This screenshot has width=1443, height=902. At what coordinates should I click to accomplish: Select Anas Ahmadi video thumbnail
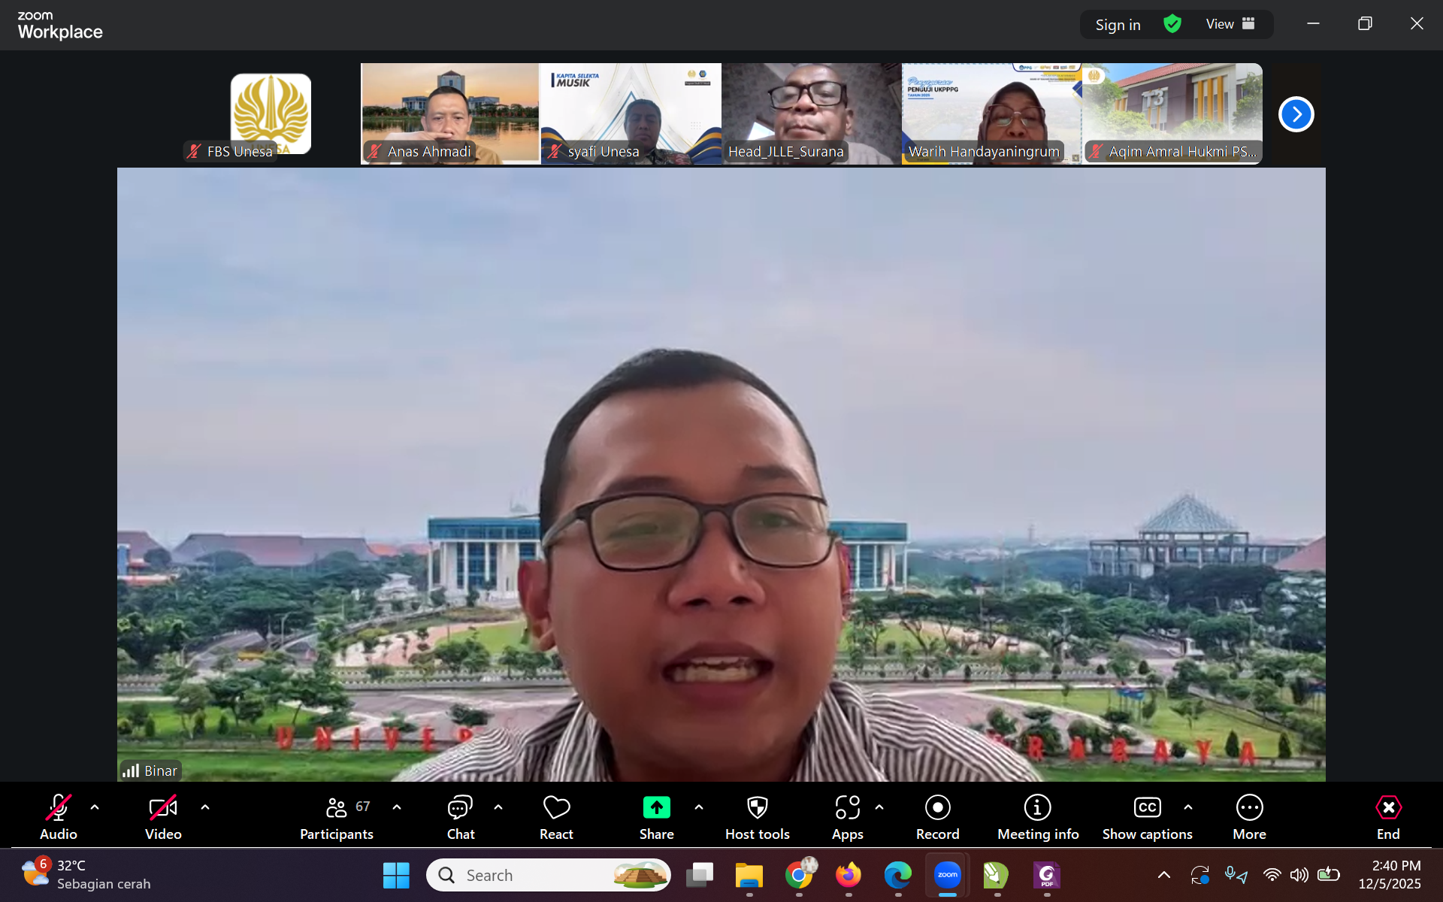[449, 113]
